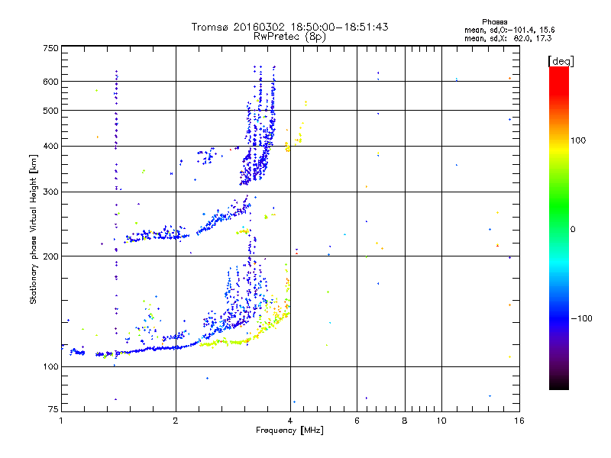Click the colorbar label '-100'
This screenshot has height=458, width=611.
581,318
